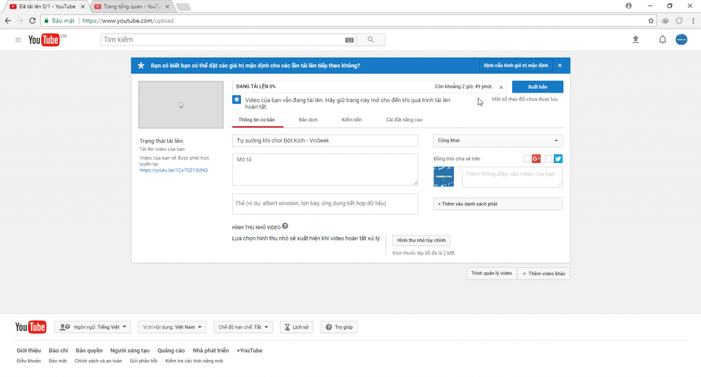Open 'Trình quản lý video'
The image size is (701, 377).
(x=492, y=273)
